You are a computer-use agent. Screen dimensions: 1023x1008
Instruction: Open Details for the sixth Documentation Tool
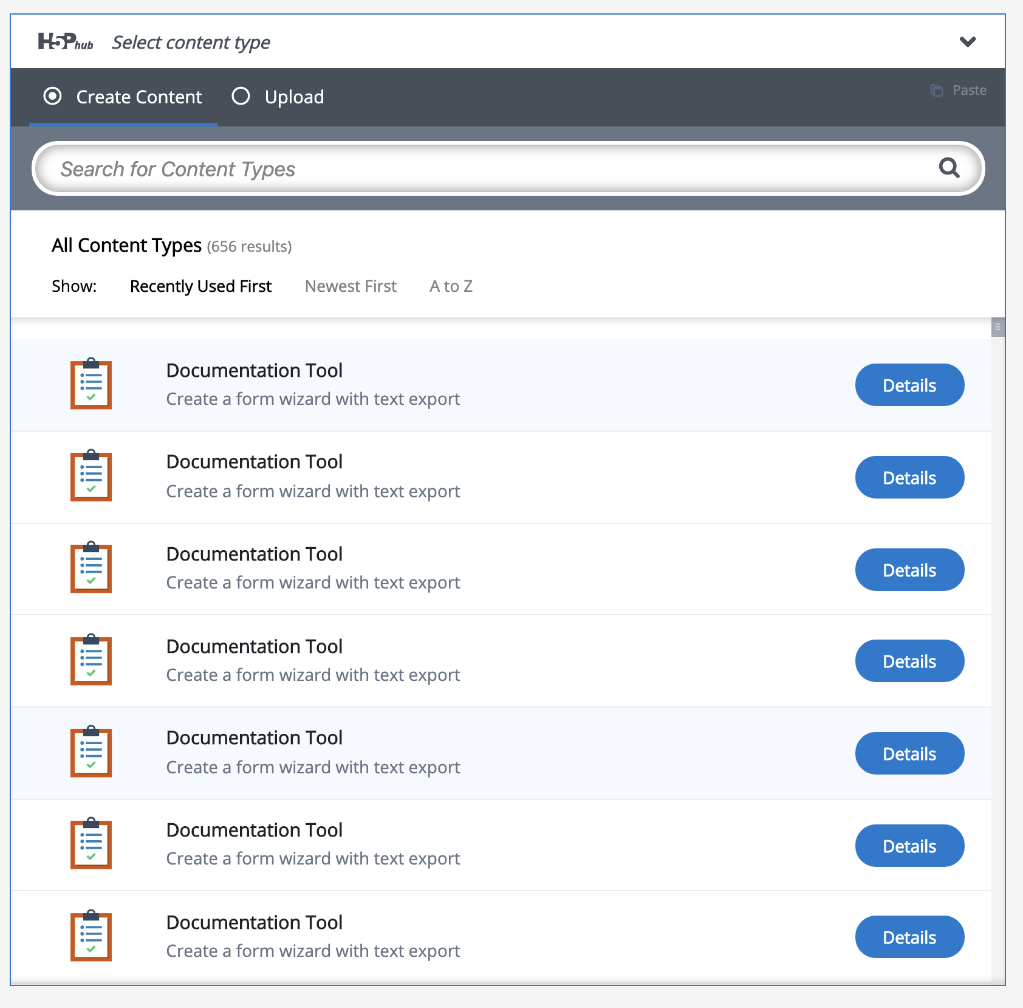click(x=909, y=846)
